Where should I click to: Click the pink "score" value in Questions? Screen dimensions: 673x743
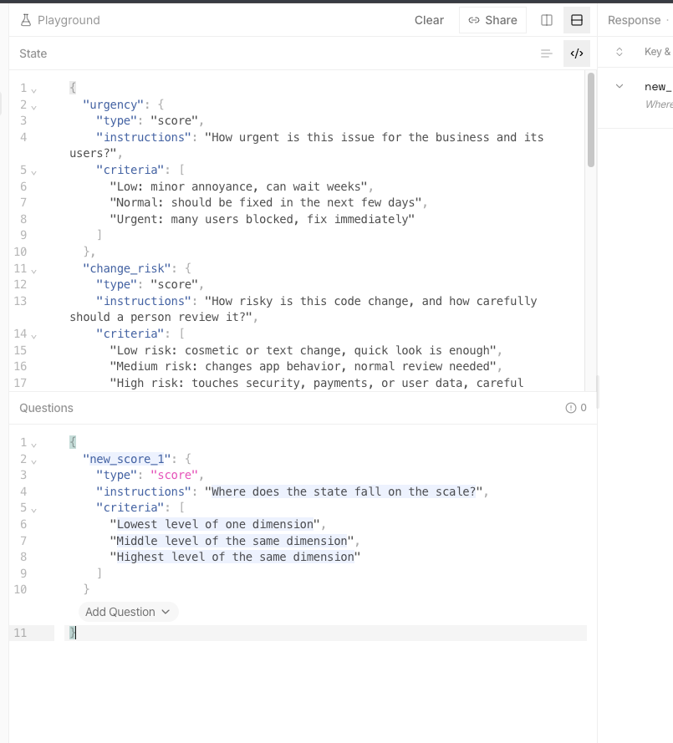point(175,475)
